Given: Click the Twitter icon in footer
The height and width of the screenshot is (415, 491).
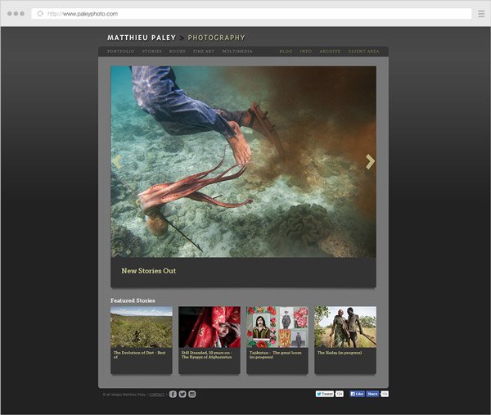Looking at the screenshot, I should 182,394.
